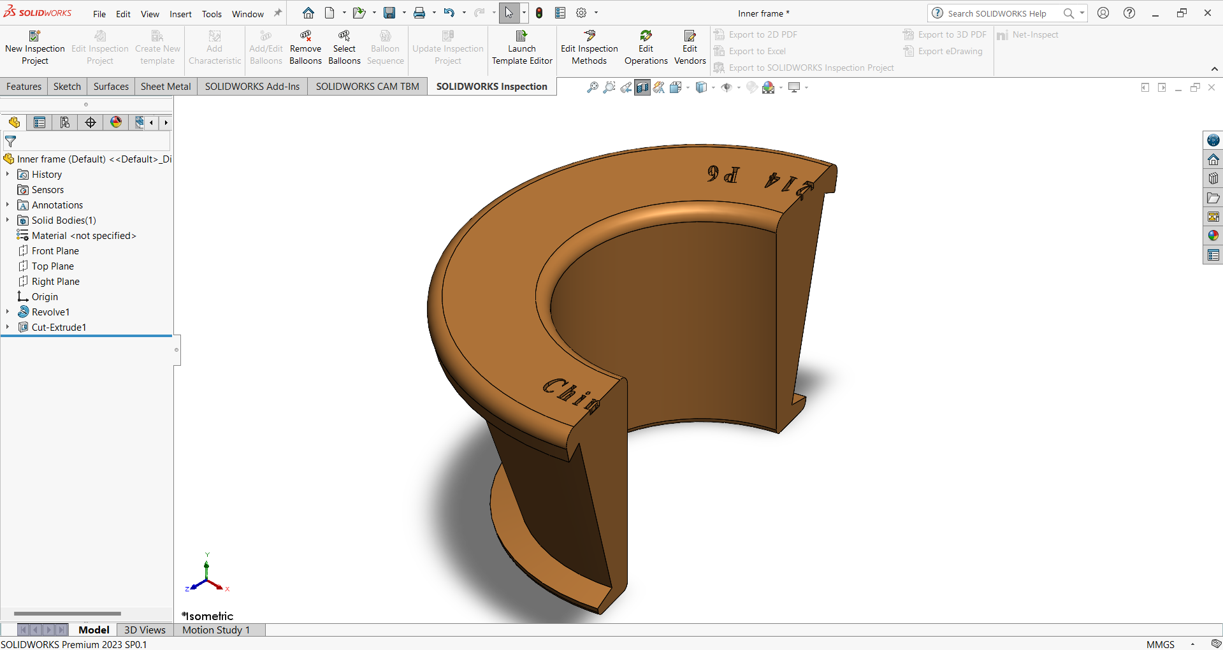Click the Remove Balloons tool

tap(305, 48)
